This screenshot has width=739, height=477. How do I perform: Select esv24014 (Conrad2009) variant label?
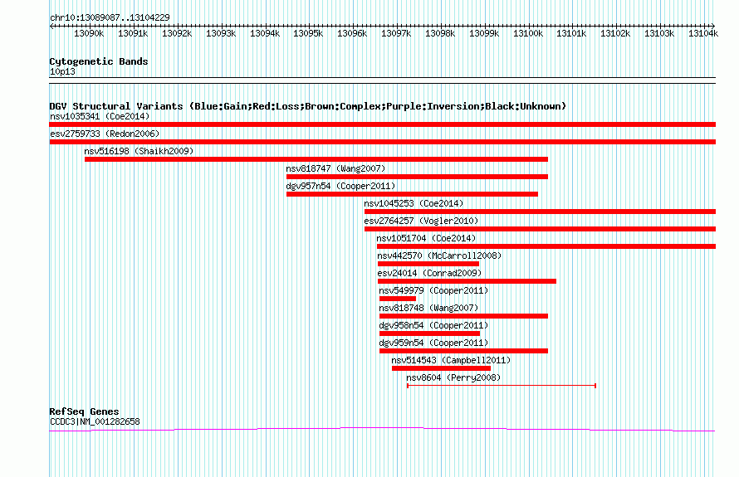coord(429,273)
